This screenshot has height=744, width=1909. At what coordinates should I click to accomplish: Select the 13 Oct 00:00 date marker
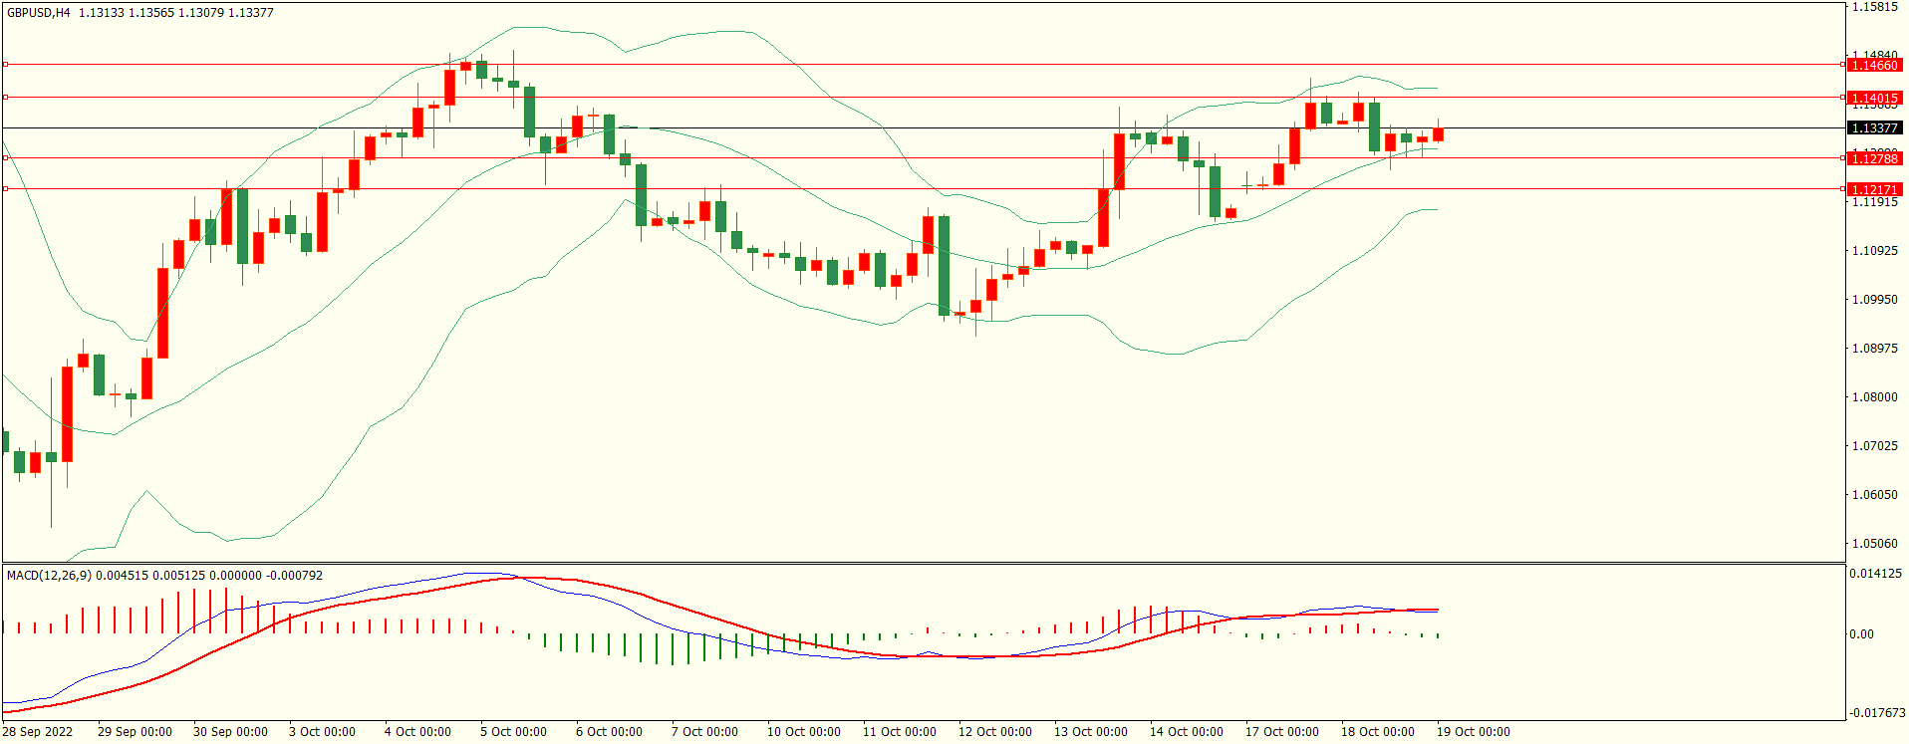pos(1090,732)
